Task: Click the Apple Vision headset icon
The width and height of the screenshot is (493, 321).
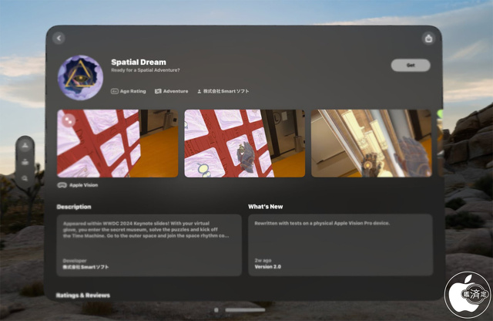Action: pyautogui.click(x=62, y=185)
